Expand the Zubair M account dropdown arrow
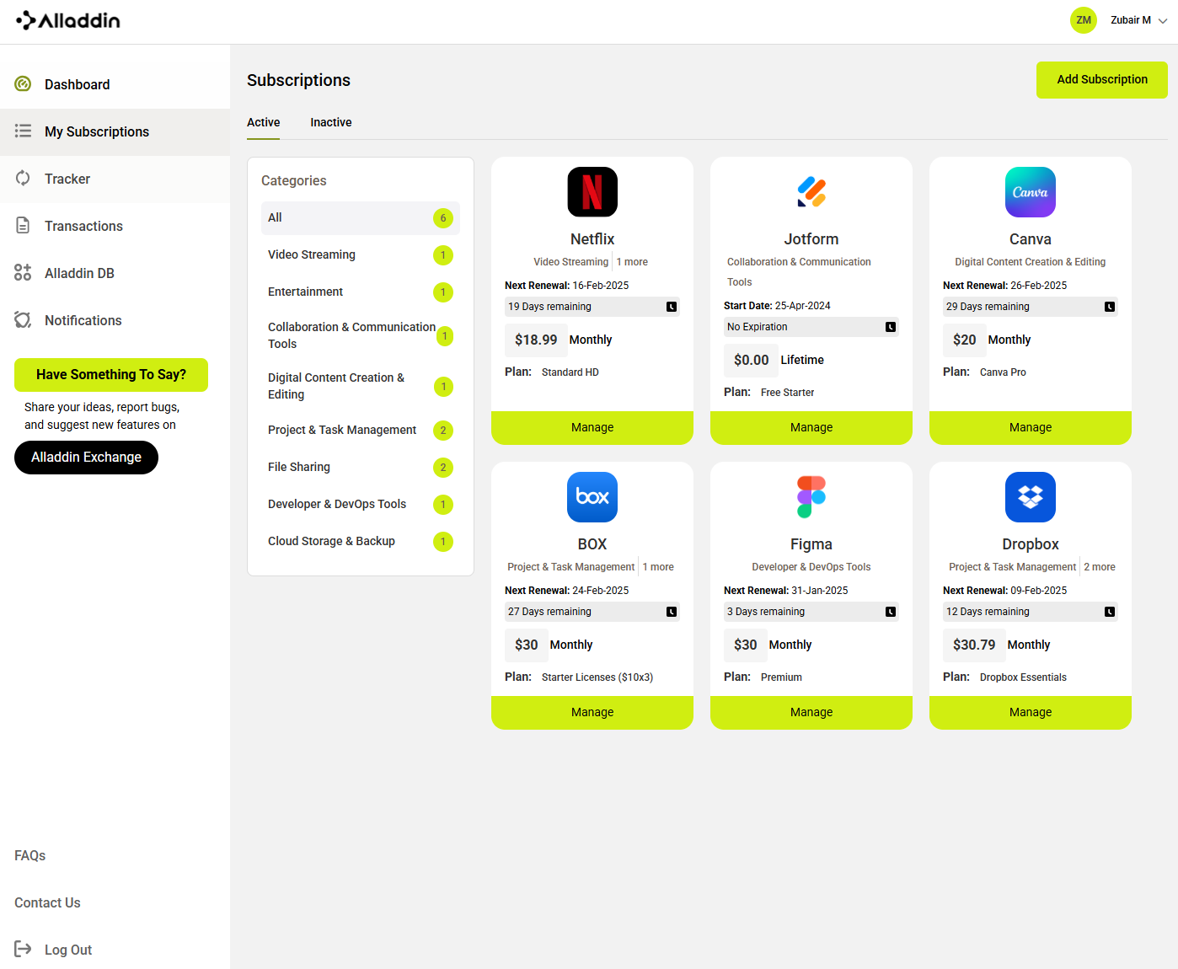This screenshot has width=1178, height=969. click(1163, 21)
